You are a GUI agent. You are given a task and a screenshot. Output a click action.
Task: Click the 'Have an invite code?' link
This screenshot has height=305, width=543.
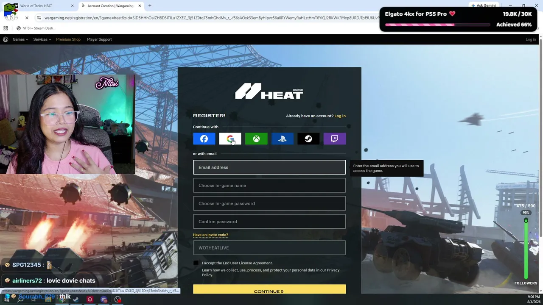point(210,235)
